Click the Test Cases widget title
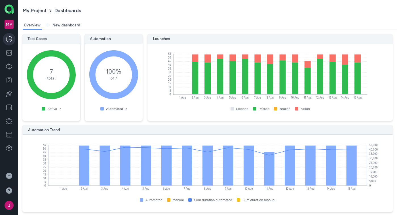 click(37, 39)
